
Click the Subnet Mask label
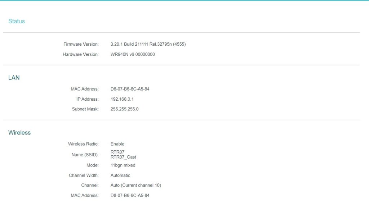click(85, 109)
